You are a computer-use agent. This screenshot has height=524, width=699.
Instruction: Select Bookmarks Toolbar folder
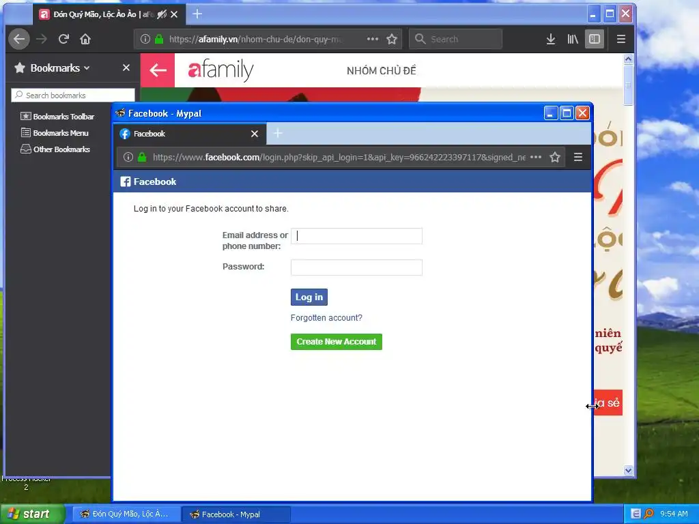point(57,117)
